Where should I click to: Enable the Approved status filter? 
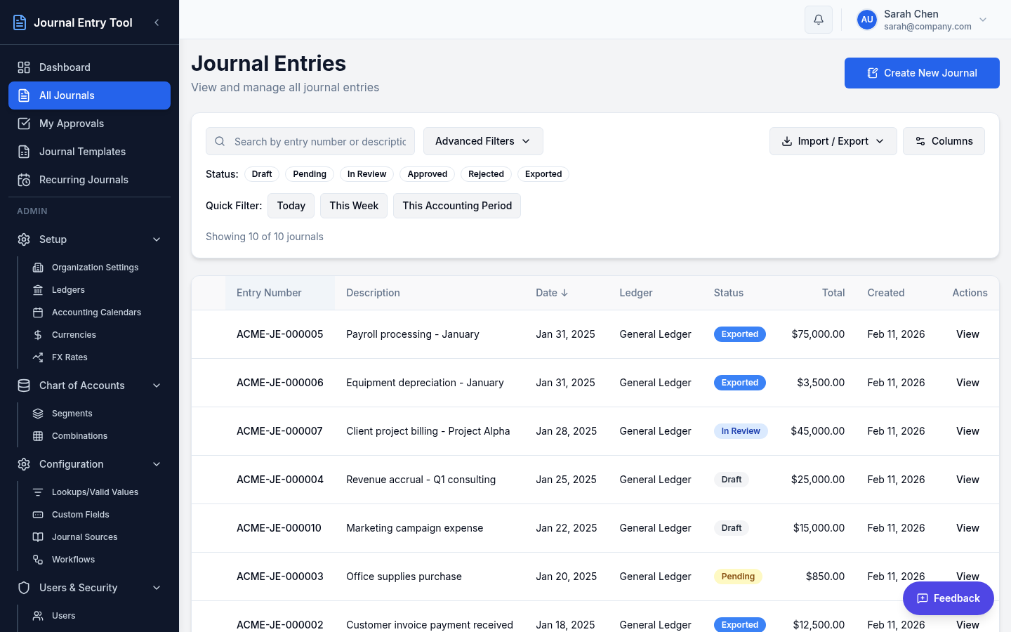[427, 173]
